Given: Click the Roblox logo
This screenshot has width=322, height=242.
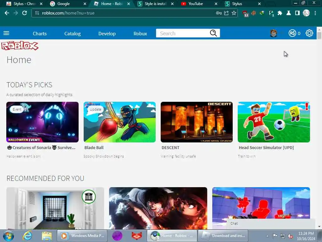Looking at the screenshot, I should [x=20, y=46].
